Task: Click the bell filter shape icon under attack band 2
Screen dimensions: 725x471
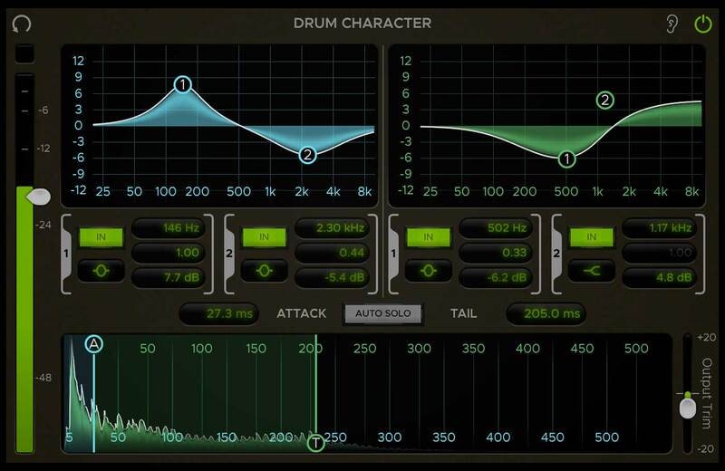Action: coord(265,269)
